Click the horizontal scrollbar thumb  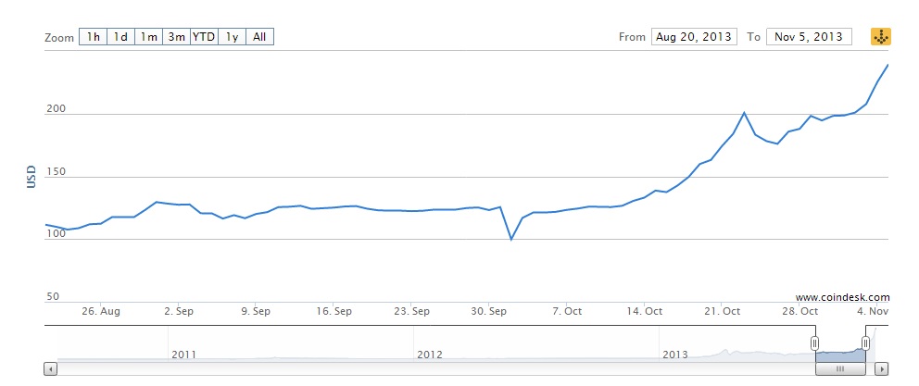(x=840, y=368)
